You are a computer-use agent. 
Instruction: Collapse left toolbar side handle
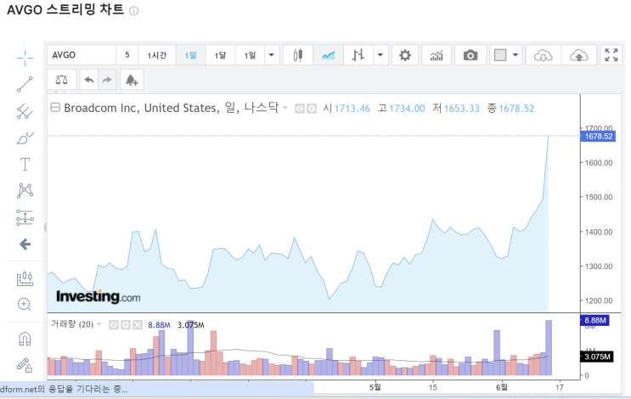click(45, 228)
